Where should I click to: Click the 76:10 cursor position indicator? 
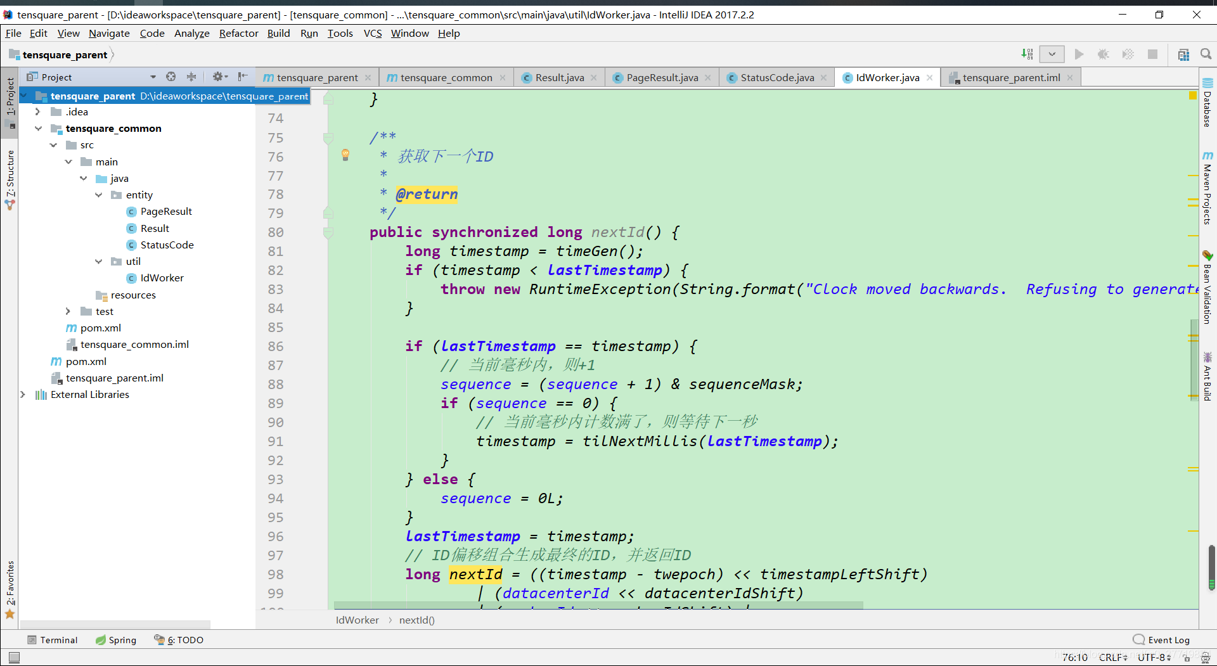point(1074,657)
